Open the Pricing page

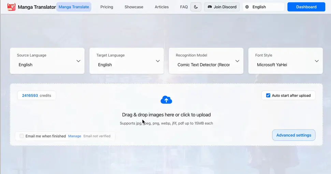point(106,7)
